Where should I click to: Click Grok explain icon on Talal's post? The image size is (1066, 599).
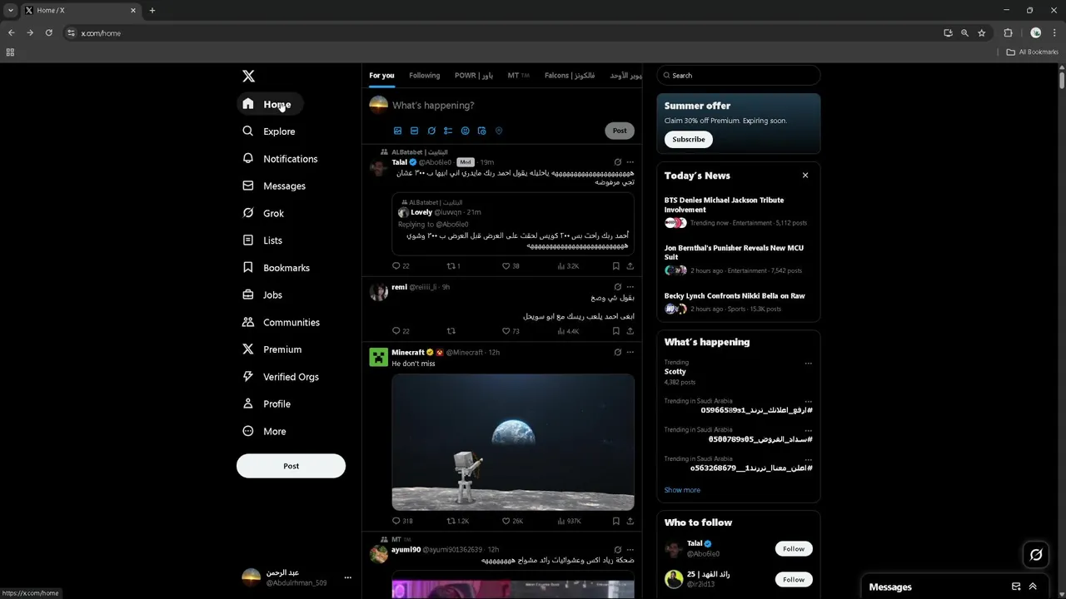click(x=617, y=162)
